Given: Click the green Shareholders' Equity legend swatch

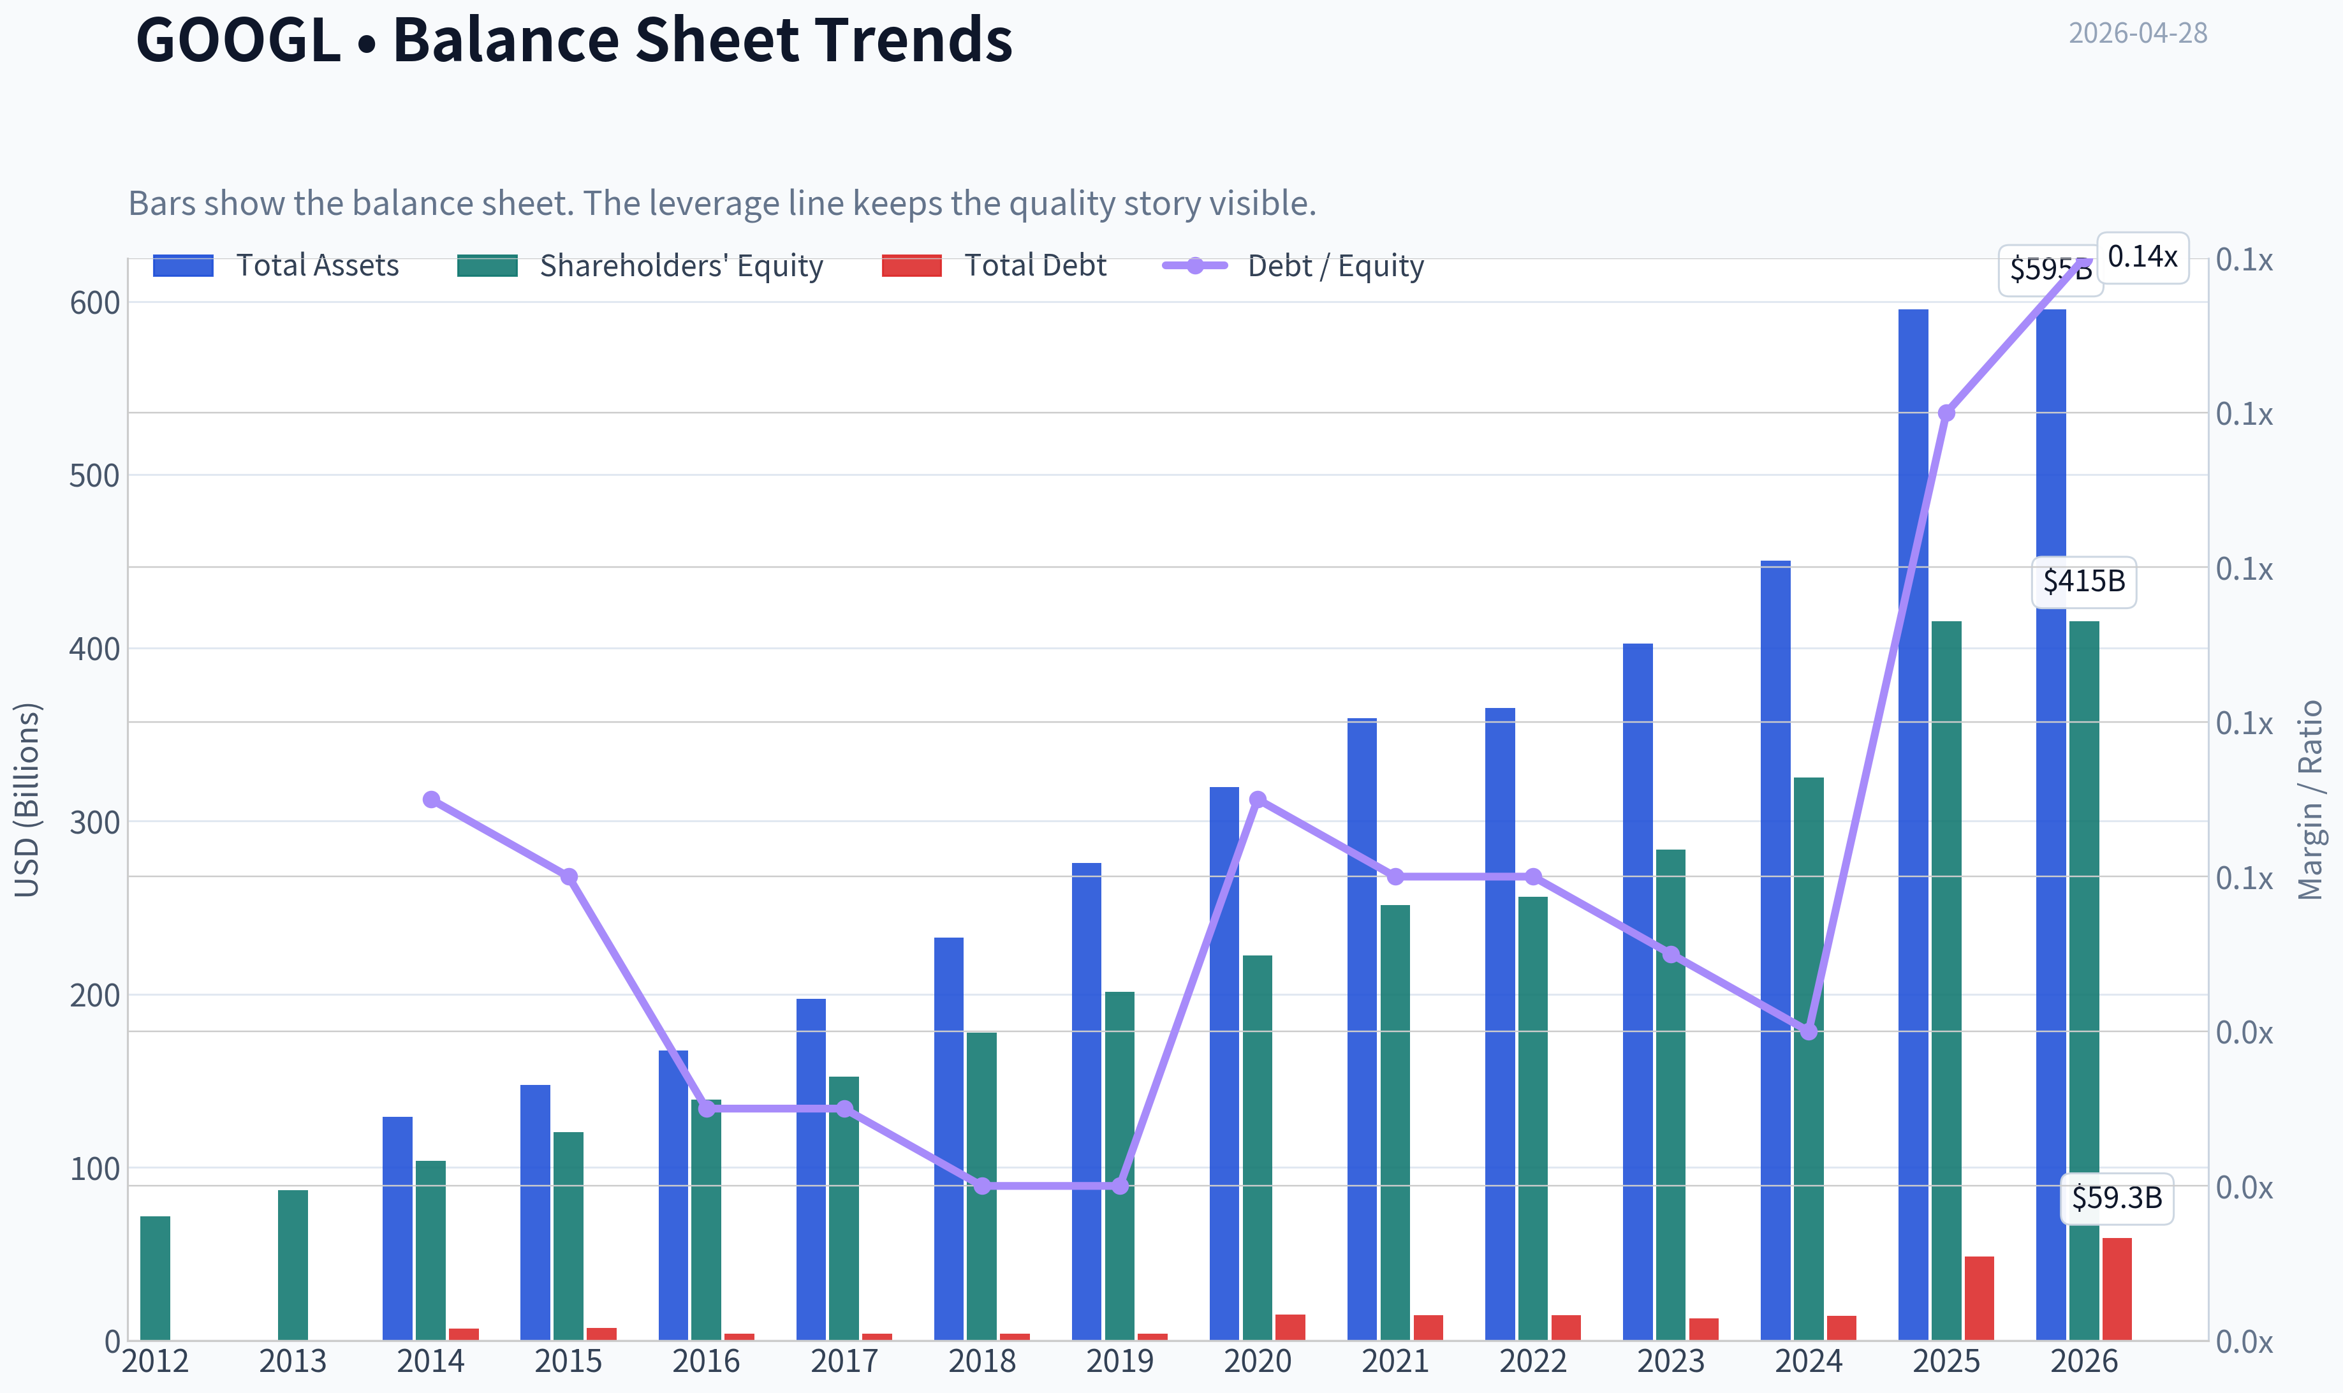Looking at the screenshot, I should (487, 265).
